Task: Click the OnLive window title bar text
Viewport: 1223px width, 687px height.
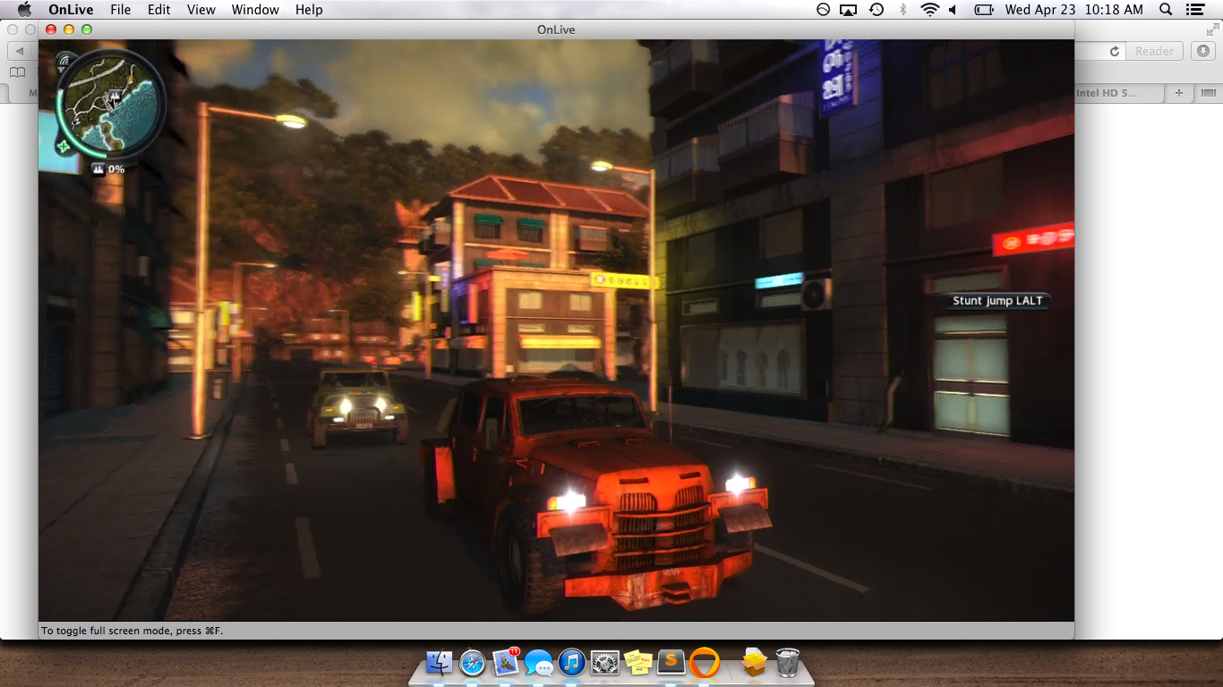Action: (x=556, y=30)
